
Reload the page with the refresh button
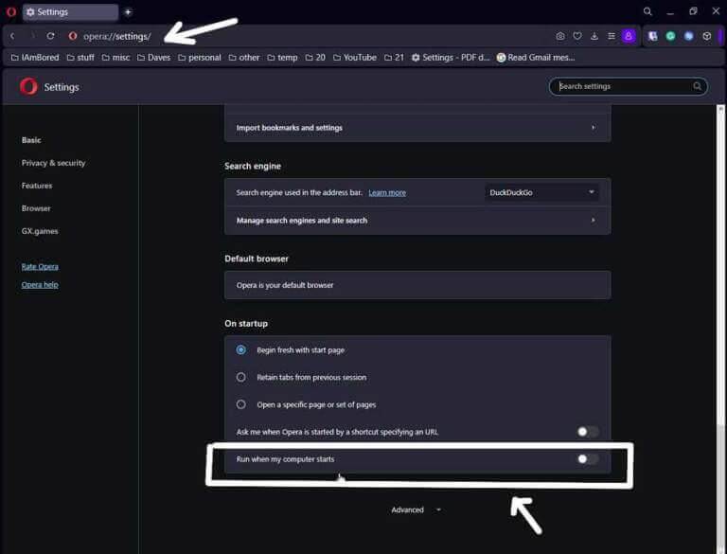[x=50, y=36]
